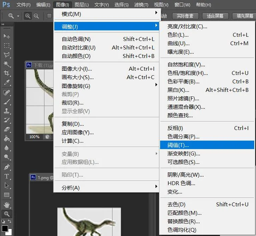Image resolution: width=256 pixels, height=236 pixels.
Task: Open 调整(J) submenu entry
Action: click(106, 26)
